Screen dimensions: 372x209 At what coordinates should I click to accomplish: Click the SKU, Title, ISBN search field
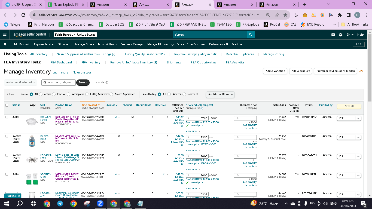click(59, 82)
